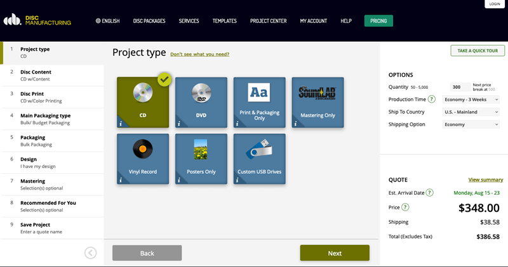Open the Templates menu item

click(225, 21)
